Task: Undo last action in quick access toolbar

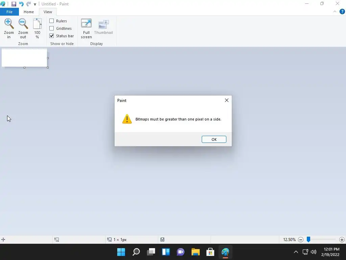Action: (21, 4)
